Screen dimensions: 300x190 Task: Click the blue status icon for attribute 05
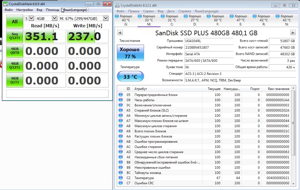click(x=121, y=95)
